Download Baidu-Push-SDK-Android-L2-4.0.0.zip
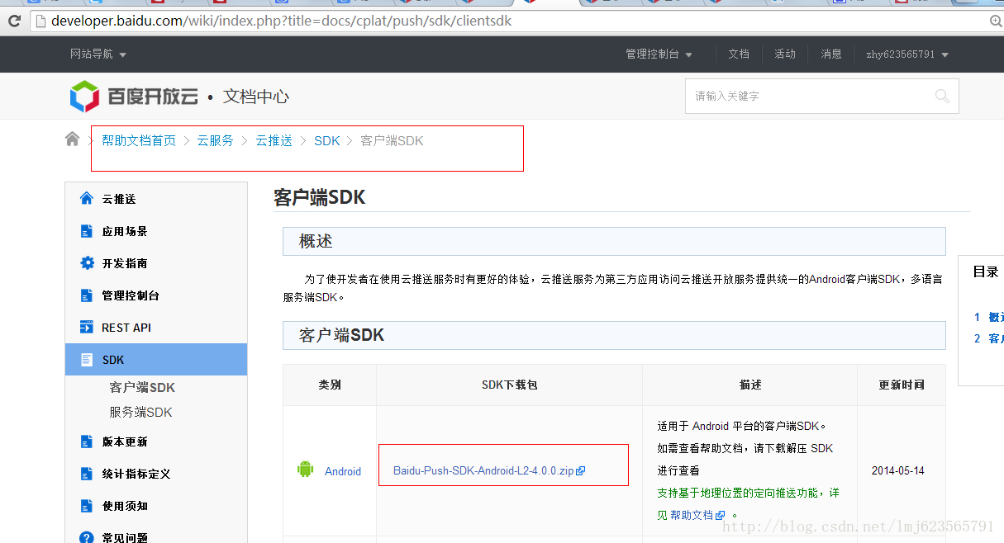Image resolution: width=1004 pixels, height=543 pixels. pos(483,470)
